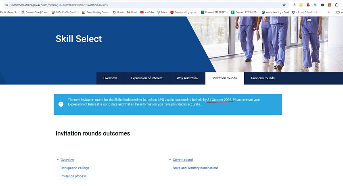
Task: Open the Add a heading - Card bookmark
Action: tap(275, 12)
